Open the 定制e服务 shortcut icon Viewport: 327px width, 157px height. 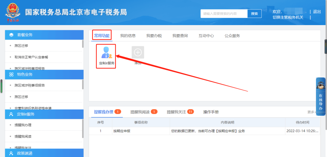tap(107, 52)
